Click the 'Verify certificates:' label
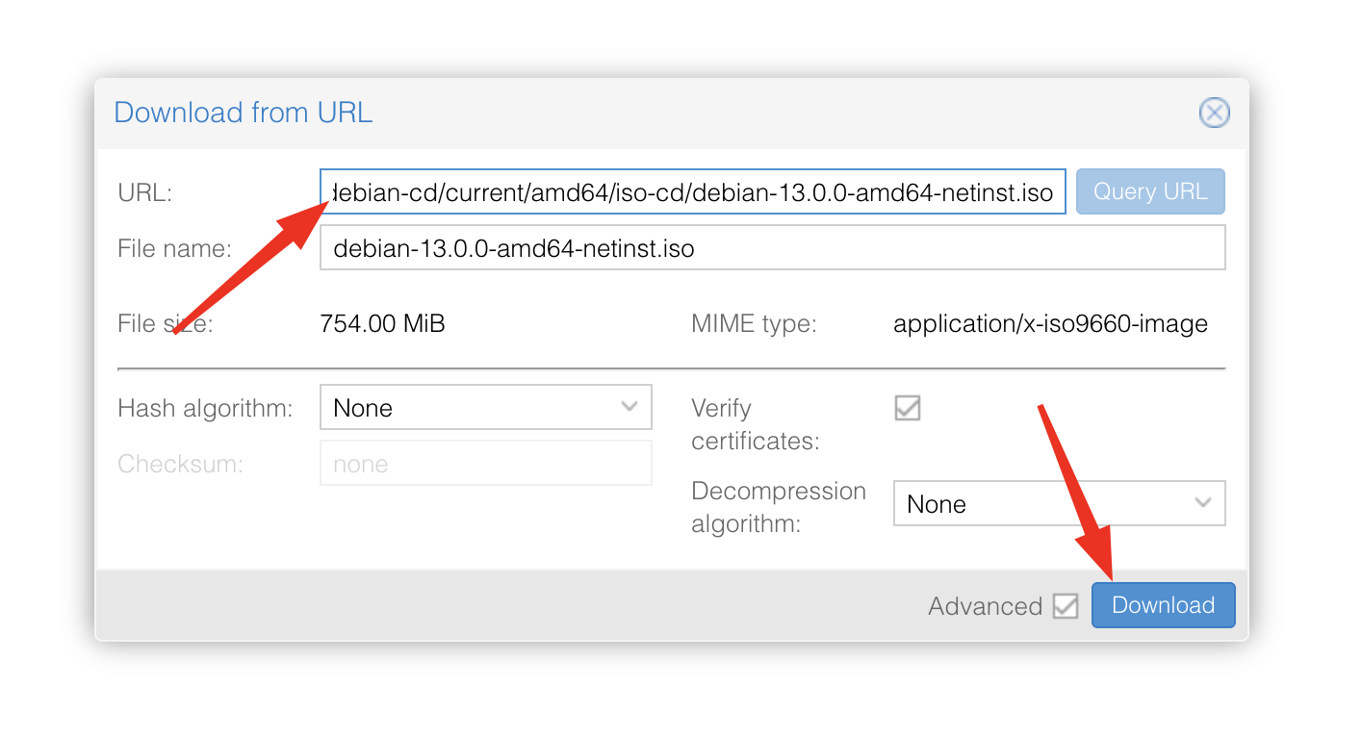 (755, 424)
